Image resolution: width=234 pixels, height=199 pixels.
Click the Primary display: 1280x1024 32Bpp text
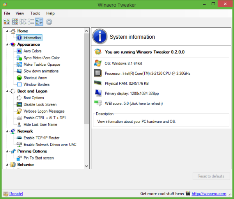(132, 93)
